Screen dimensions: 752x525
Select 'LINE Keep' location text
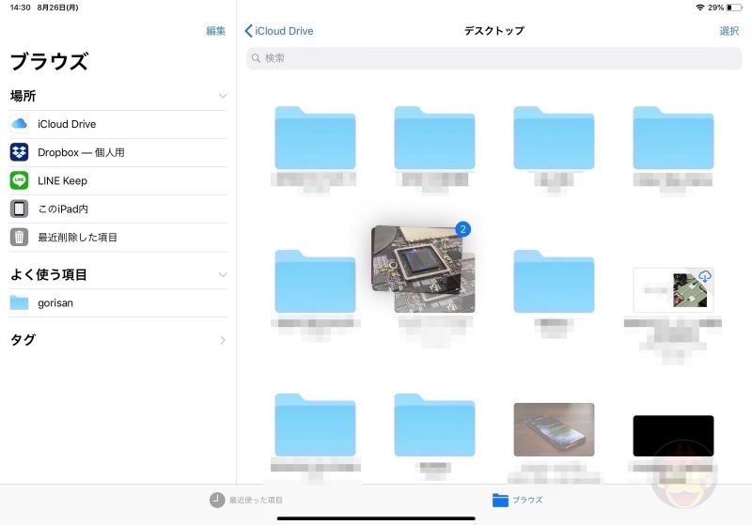62,180
